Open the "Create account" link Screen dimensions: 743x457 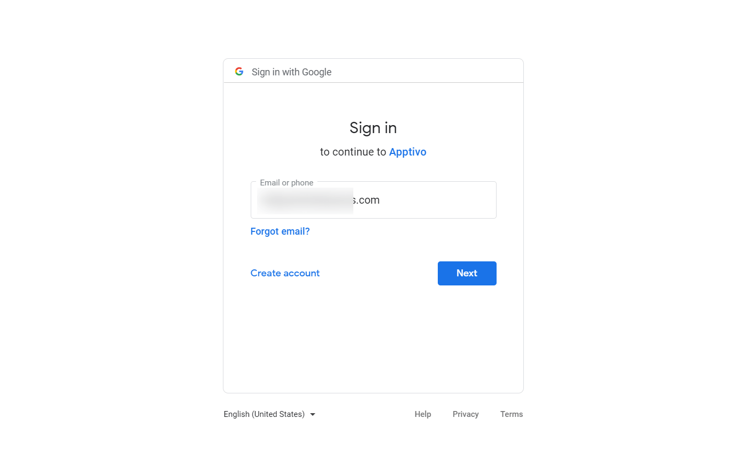[285, 273]
